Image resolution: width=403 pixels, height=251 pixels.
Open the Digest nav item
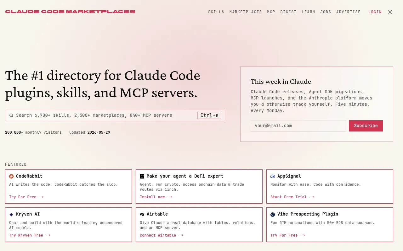[288, 12]
